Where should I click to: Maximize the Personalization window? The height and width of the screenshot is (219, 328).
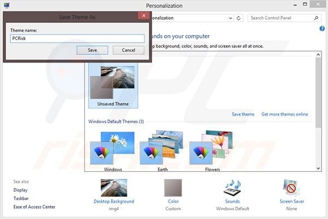[x=305, y=4]
